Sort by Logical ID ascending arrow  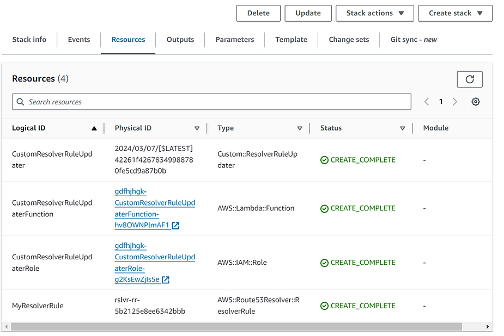point(94,128)
